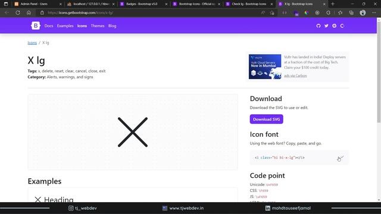The height and width of the screenshot is (214, 381).
Task: Open the Vultr Cloud Servers ad image
Action: [265, 67]
